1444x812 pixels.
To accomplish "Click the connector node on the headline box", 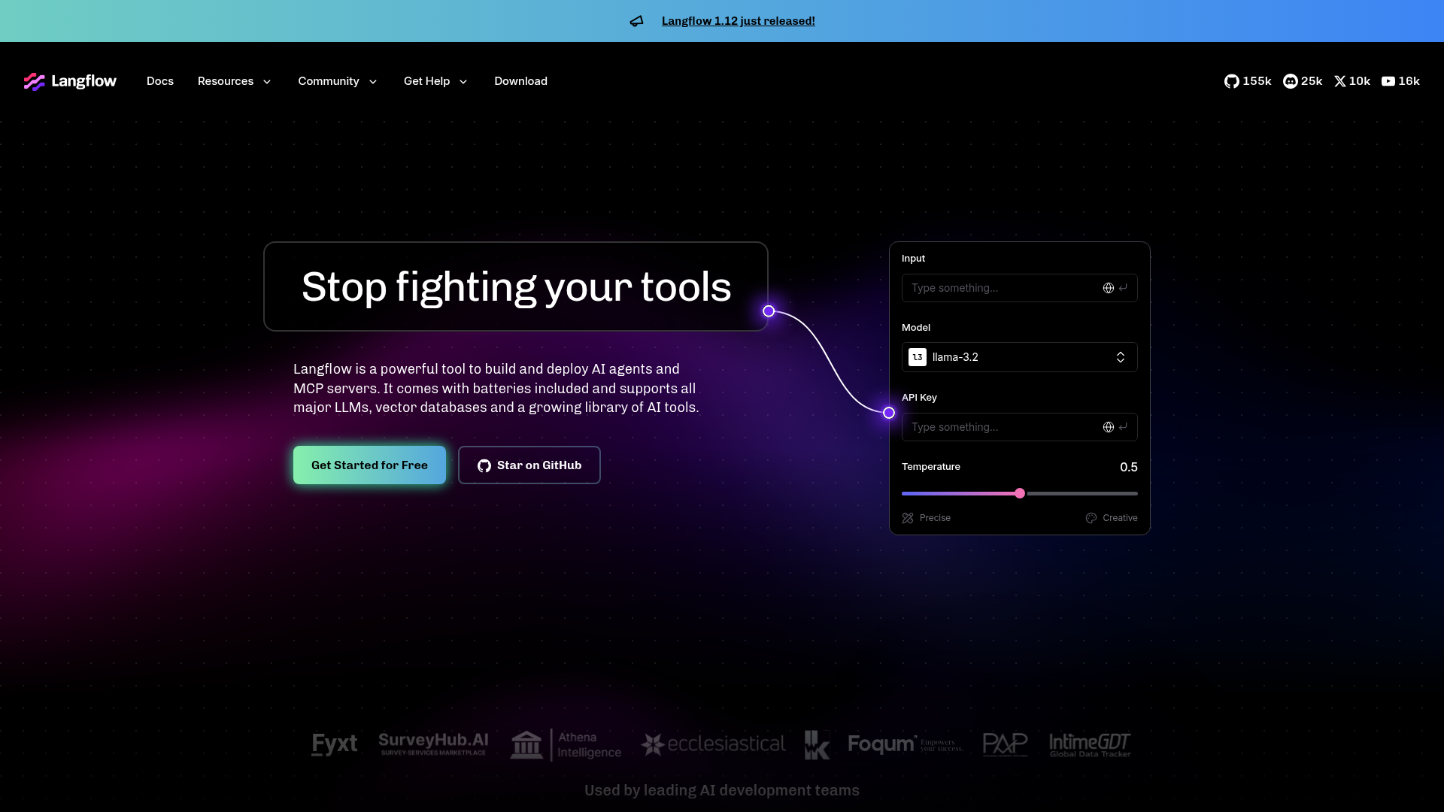I will [x=769, y=311].
